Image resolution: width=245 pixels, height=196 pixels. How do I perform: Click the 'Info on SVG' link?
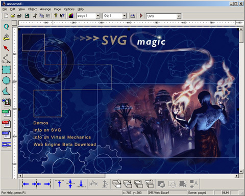[47, 130]
